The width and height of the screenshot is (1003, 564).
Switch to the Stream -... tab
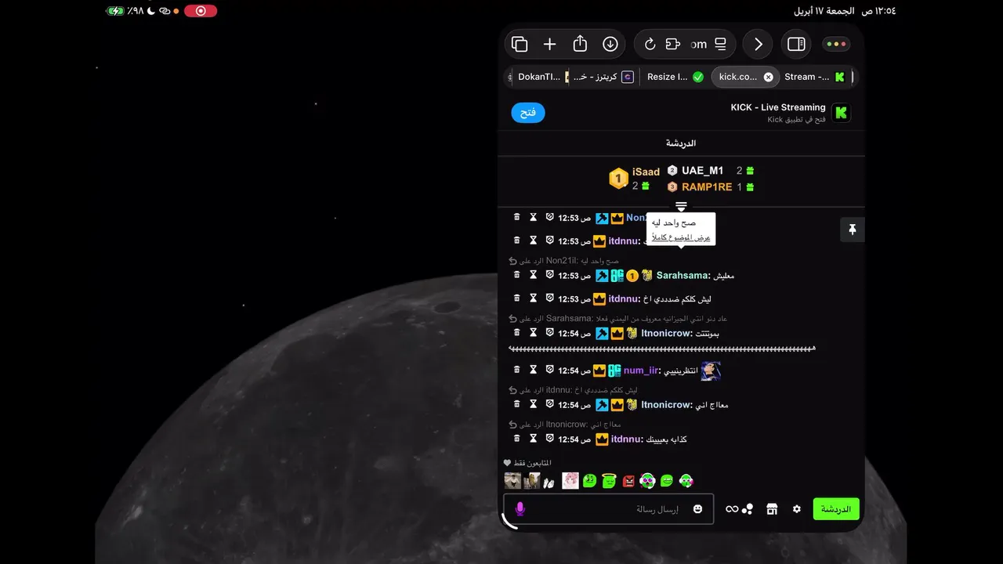815,77
